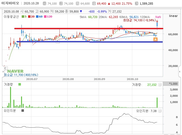182x135 pixels.
Task: Click the 거 volume icon in header
Action: (137, 4)
